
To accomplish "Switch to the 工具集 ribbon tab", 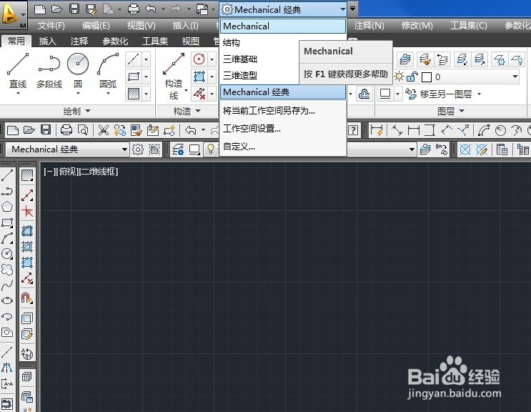I will 155,41.
